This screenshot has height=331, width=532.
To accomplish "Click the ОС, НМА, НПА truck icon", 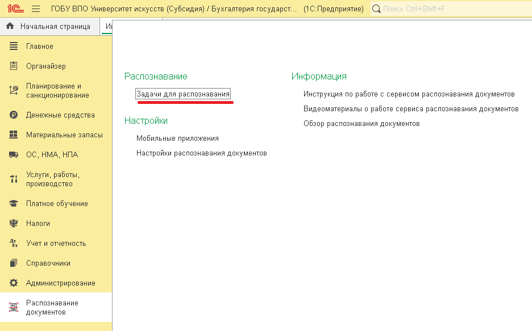I will [14, 155].
